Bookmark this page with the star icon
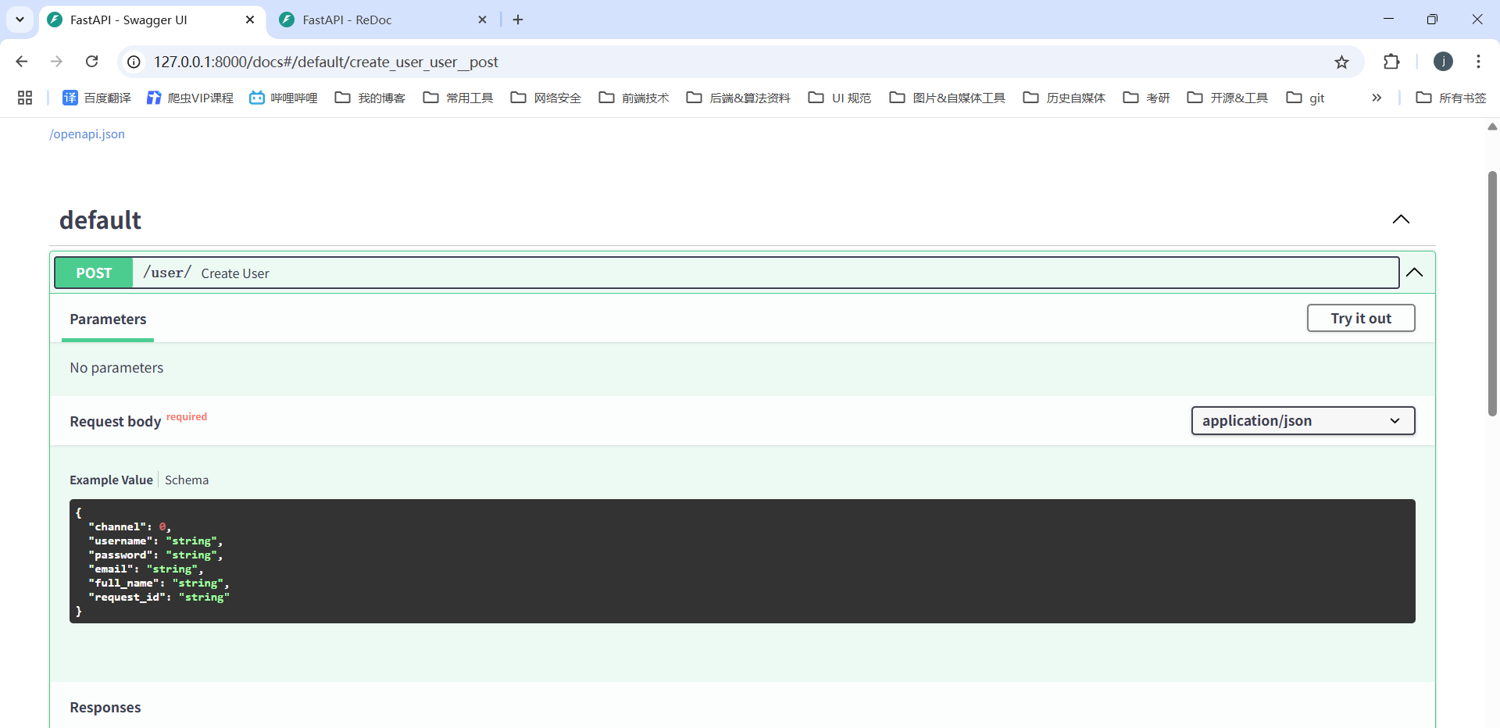This screenshot has height=728, width=1500. [1341, 62]
